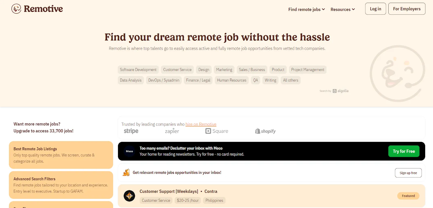This screenshot has height=208, width=433.
Task: Follow the hire on Remotive link
Action: [x=201, y=124]
